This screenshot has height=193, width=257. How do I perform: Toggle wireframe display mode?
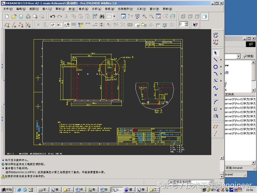coord(183,17)
